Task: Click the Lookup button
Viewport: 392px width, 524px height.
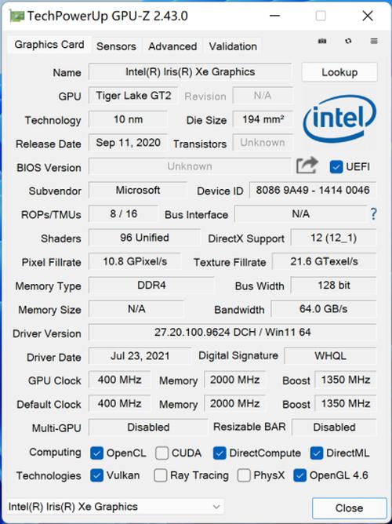Action: (339, 72)
